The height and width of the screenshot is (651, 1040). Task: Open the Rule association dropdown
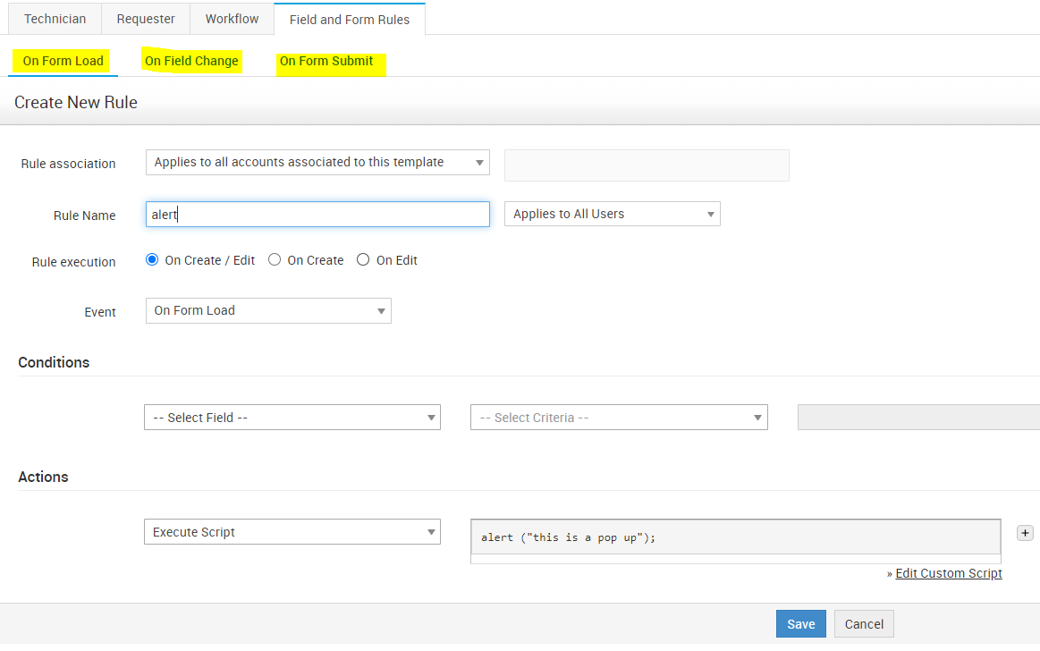[317, 162]
